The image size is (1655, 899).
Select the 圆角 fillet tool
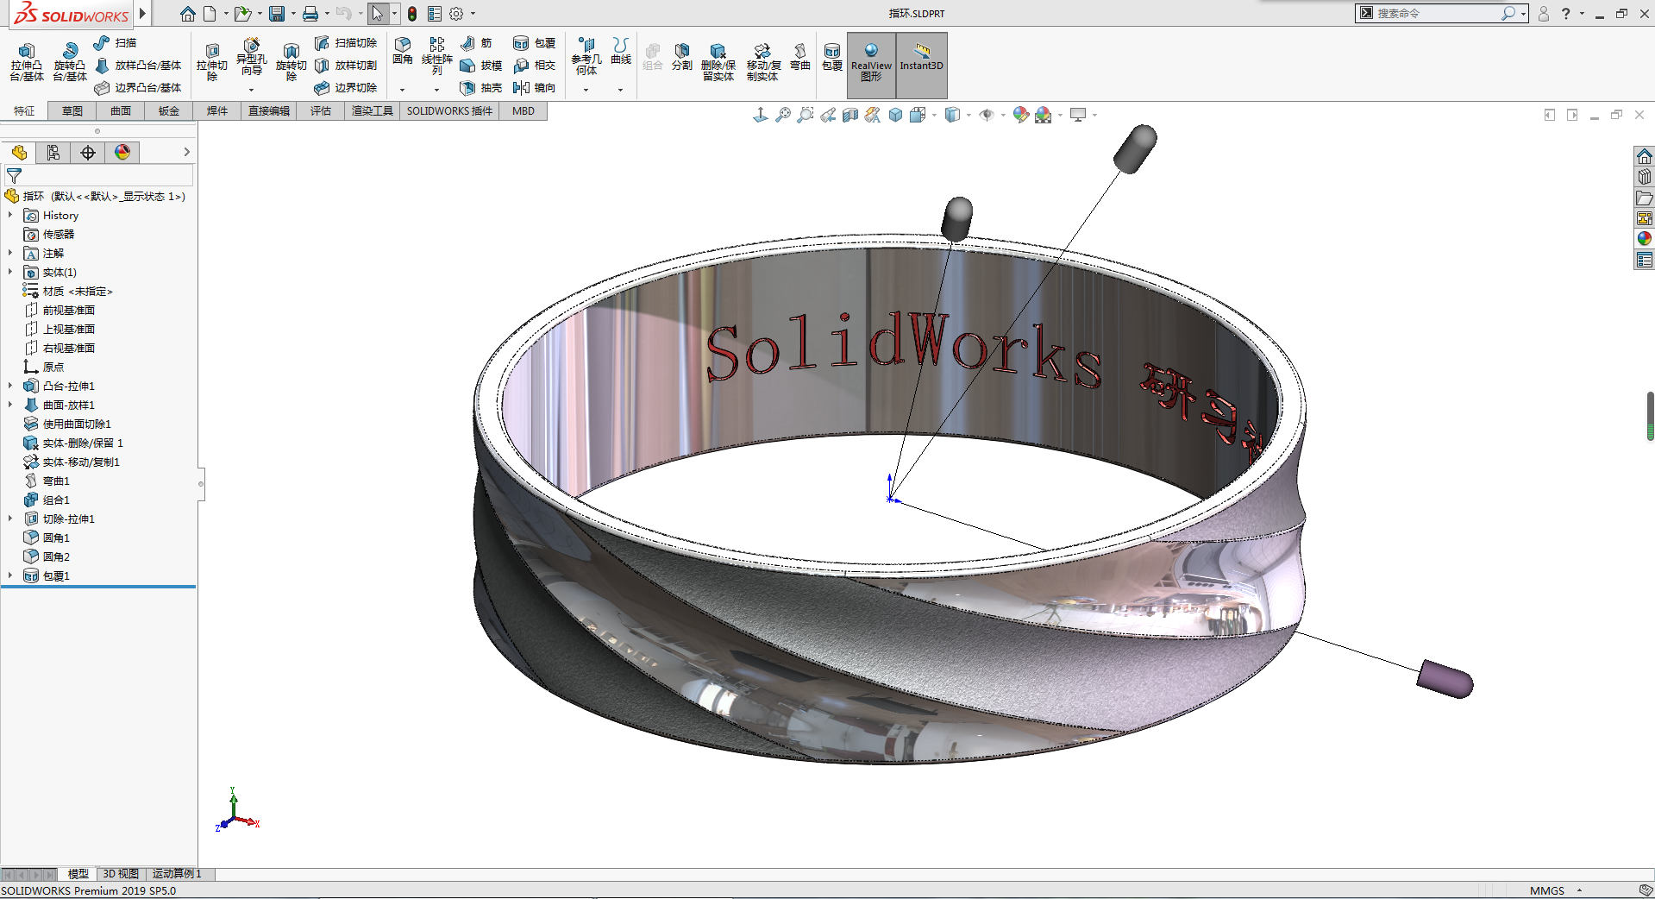point(403,51)
